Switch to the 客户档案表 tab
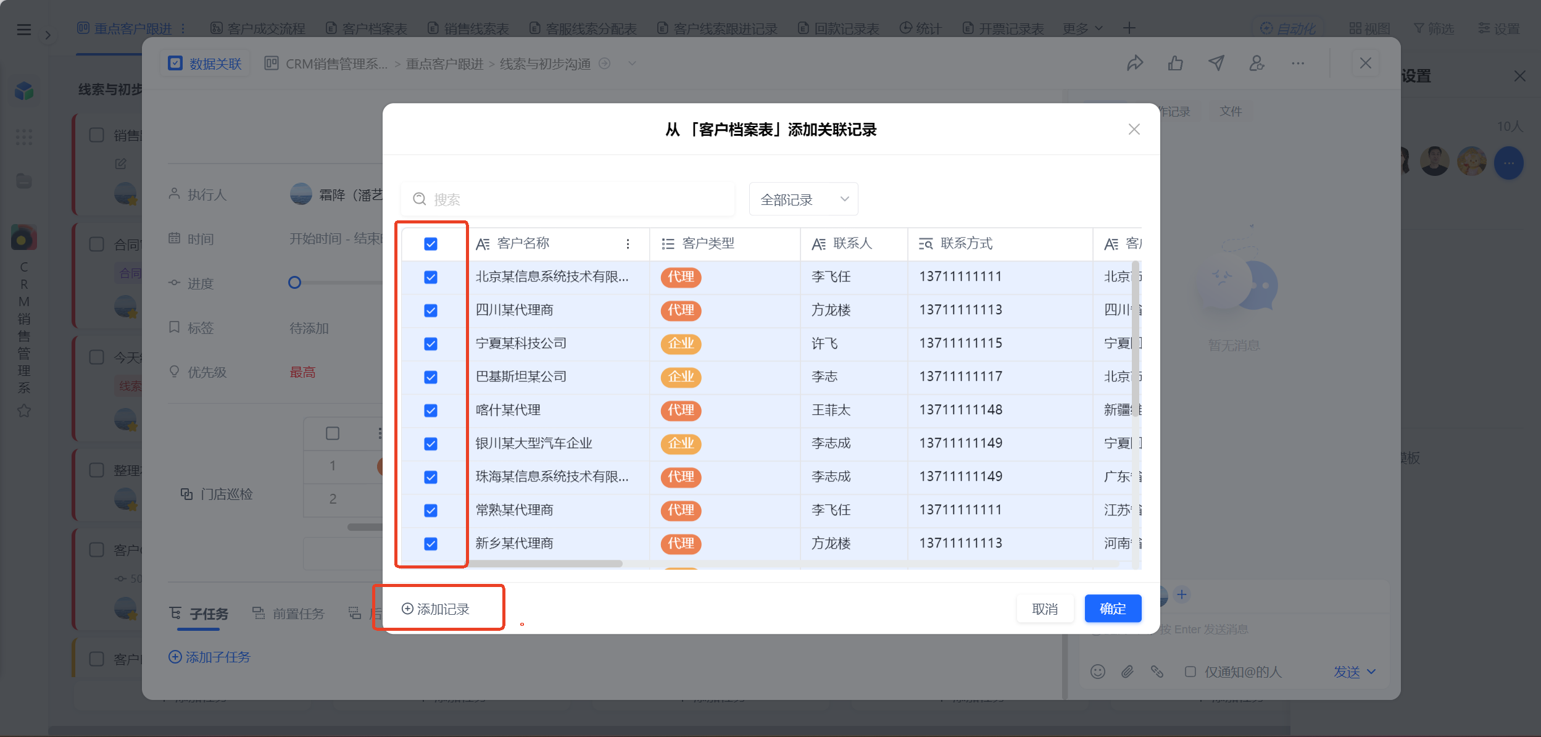This screenshot has height=737, width=1541. [367, 28]
